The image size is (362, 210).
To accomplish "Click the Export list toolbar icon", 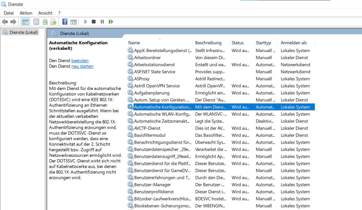I will 54,22.
